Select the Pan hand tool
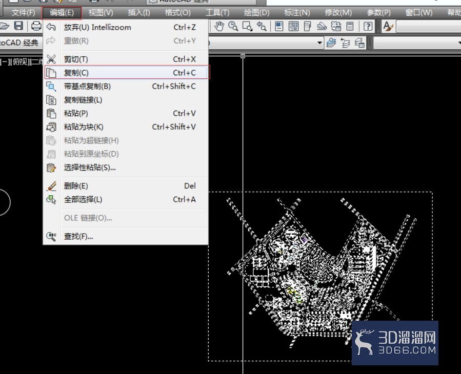461x374 pixels. point(219,27)
